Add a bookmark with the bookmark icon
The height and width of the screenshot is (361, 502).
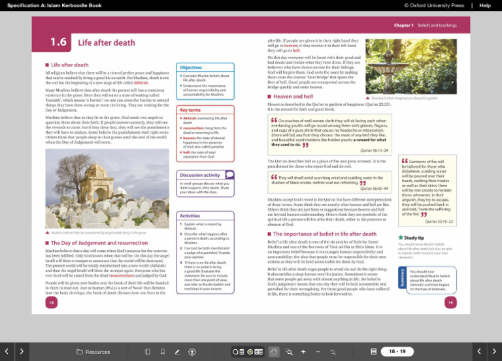[163, 352]
